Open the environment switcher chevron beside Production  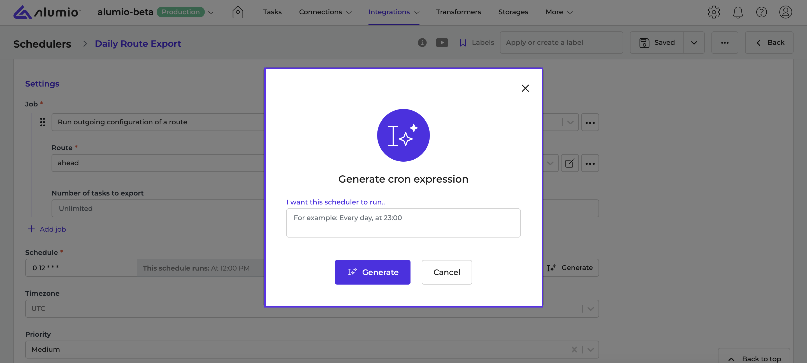(211, 13)
